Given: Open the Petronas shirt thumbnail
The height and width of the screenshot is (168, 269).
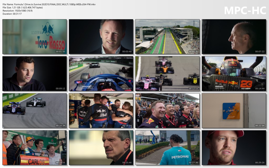Looking at the screenshot, I should tap(167, 148).
